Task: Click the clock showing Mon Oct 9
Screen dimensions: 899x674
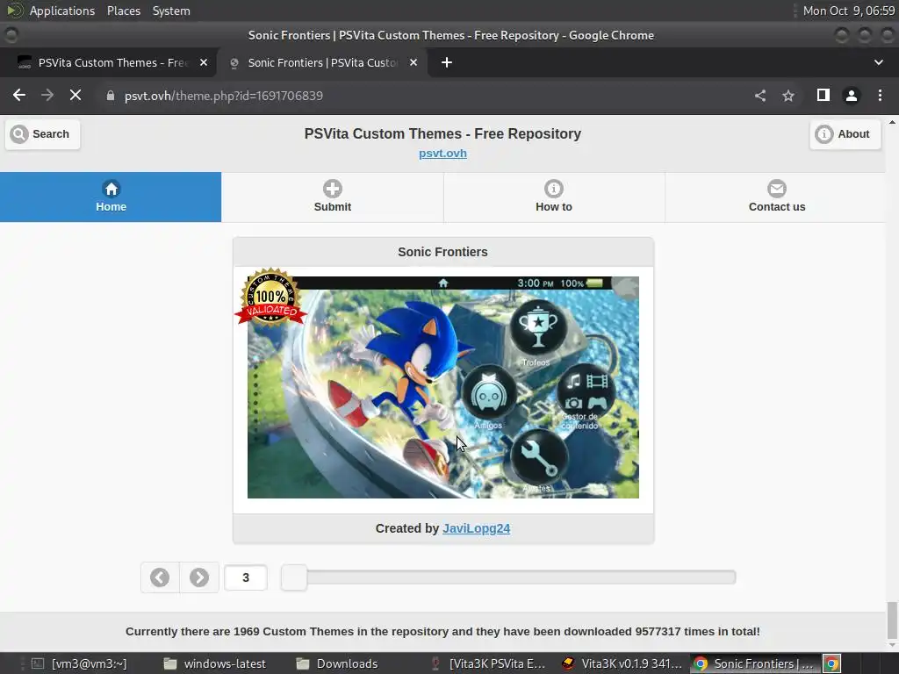Action: pos(849,11)
